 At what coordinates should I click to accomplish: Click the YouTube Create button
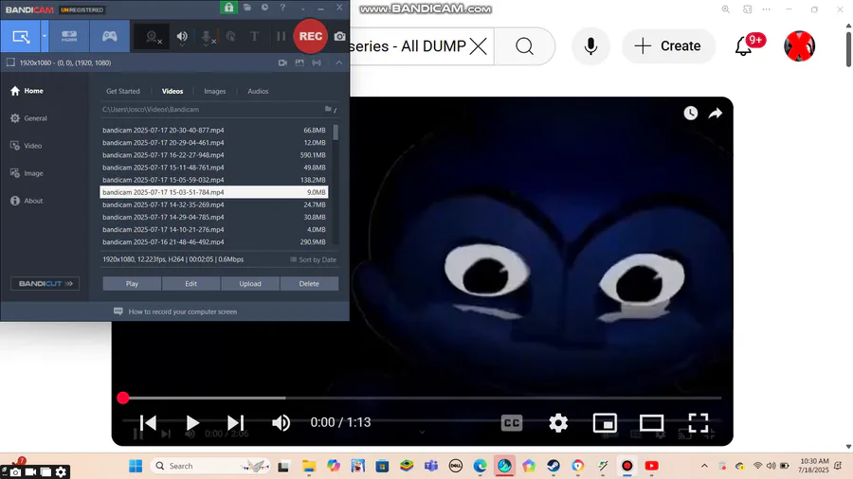click(668, 46)
